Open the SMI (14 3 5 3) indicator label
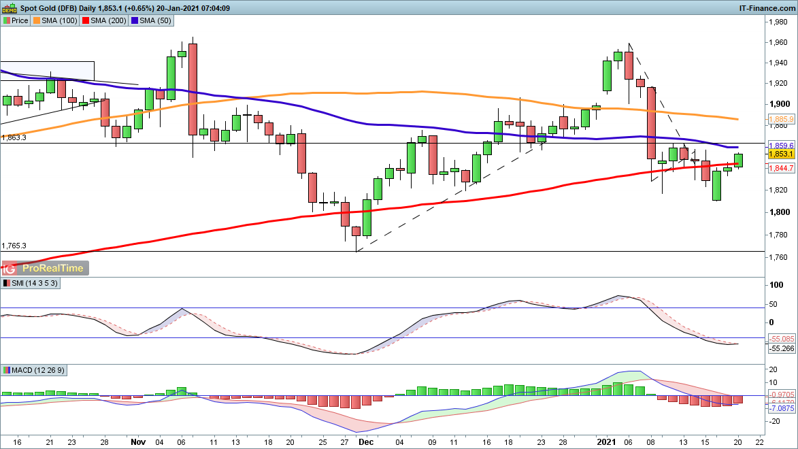The width and height of the screenshot is (798, 449). (x=34, y=282)
